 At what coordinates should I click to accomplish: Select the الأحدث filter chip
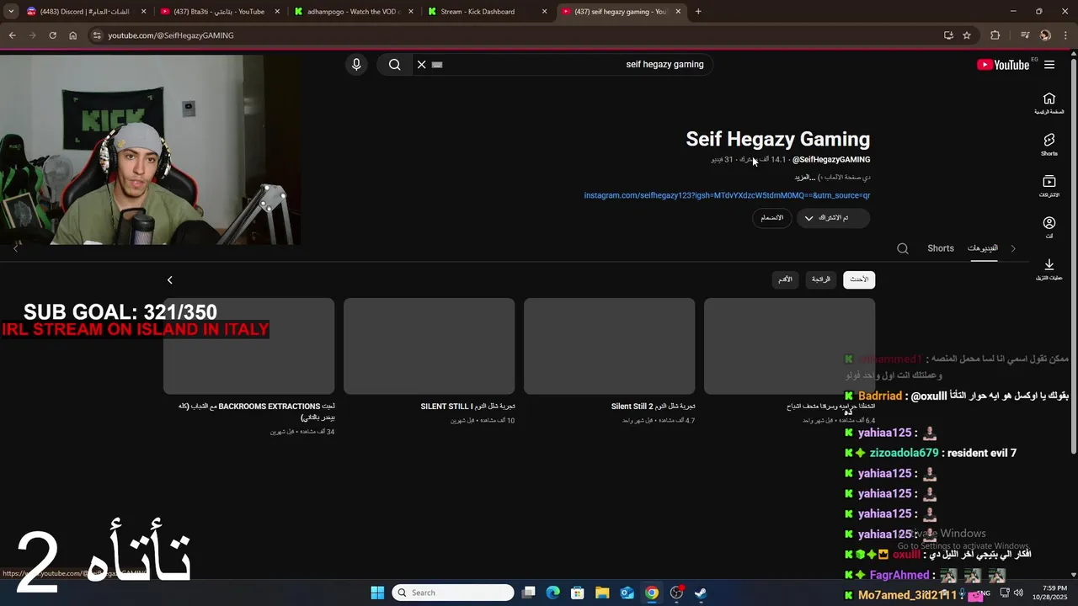pyautogui.click(x=859, y=279)
